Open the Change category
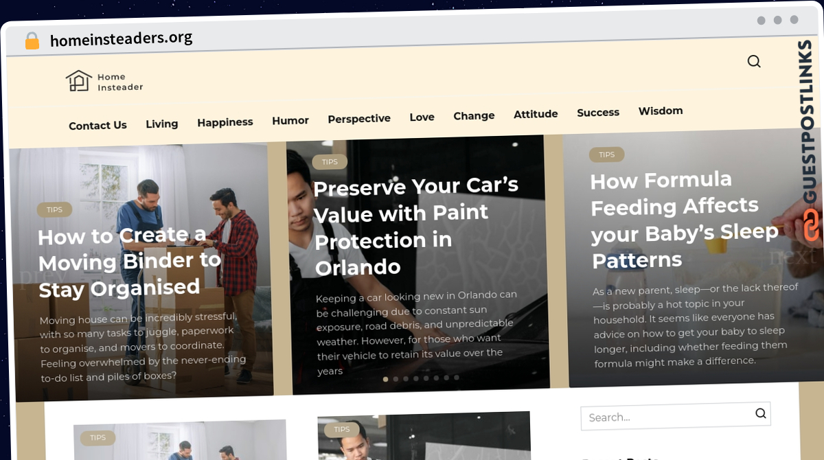This screenshot has width=824, height=460. (x=474, y=115)
